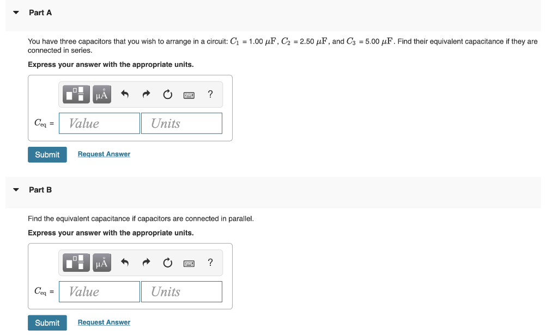Open help question mark in Part A
558x336 pixels.
(210, 94)
